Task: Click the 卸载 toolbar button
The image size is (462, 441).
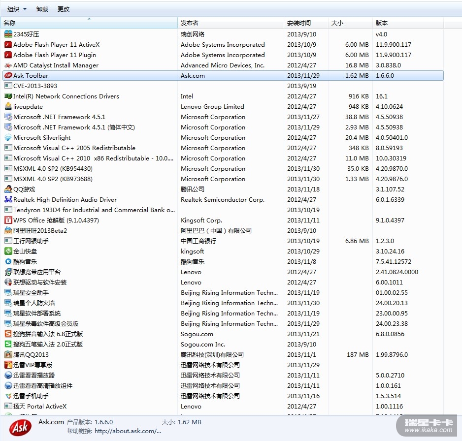Action: [x=42, y=9]
